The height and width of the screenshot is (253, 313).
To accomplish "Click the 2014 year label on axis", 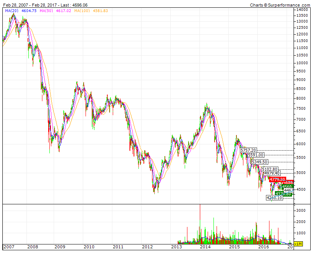I will coord(205,247).
